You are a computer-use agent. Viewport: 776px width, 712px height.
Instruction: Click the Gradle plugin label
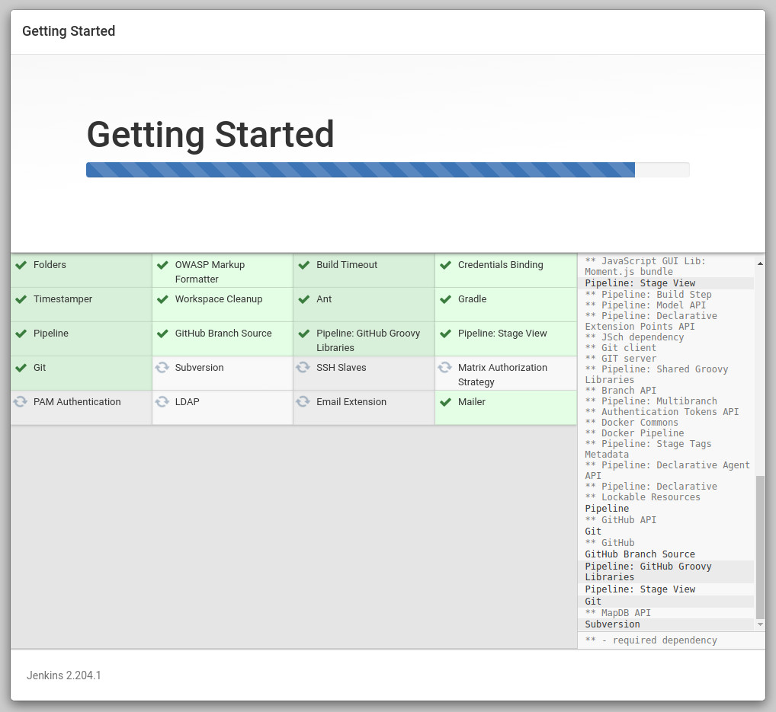[x=472, y=299]
